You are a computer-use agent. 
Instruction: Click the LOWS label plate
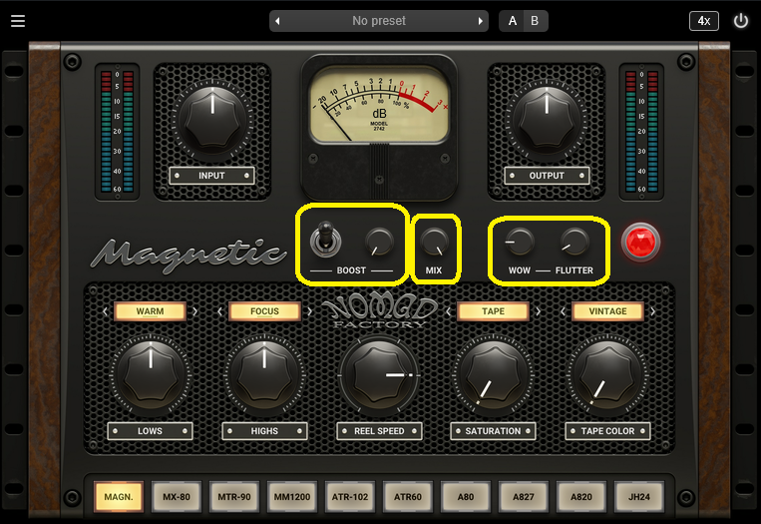tap(150, 431)
